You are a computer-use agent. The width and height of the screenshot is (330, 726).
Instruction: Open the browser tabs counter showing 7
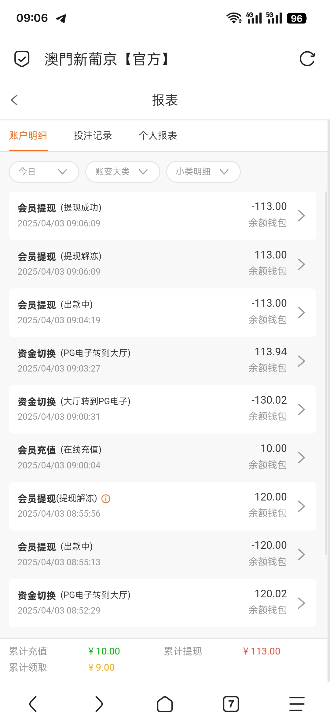(x=231, y=704)
